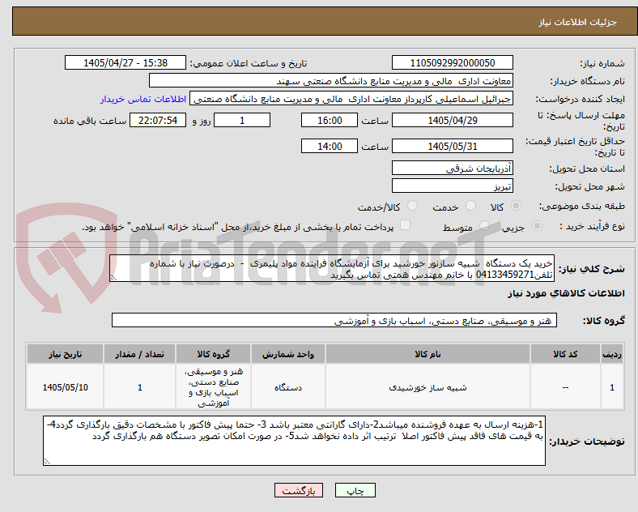Select the خدمت radio button
The height and width of the screenshot is (512, 638).
(470, 206)
